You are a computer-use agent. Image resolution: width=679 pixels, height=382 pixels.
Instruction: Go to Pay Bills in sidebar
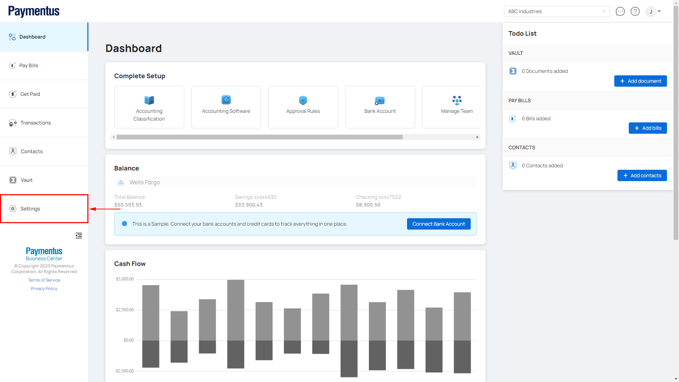tap(29, 65)
